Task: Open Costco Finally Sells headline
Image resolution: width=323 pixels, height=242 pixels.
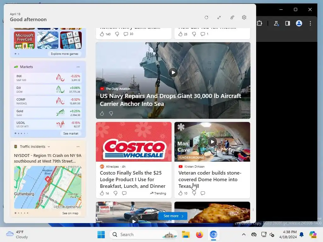Action: click(133, 179)
